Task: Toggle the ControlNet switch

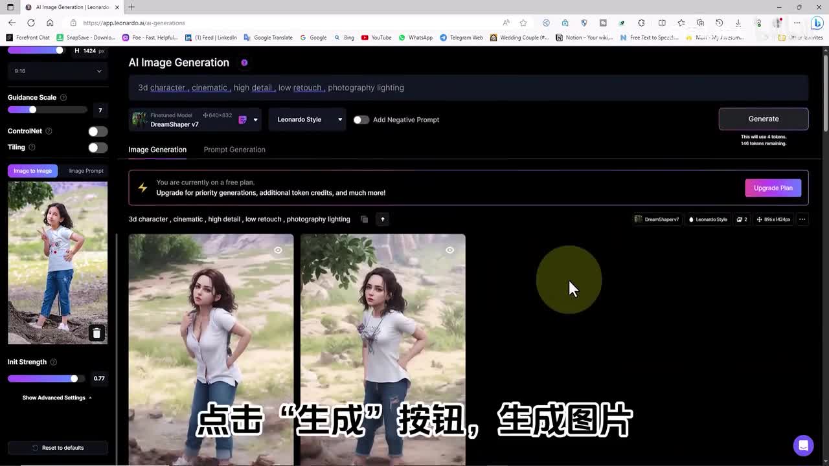Action: tap(97, 131)
